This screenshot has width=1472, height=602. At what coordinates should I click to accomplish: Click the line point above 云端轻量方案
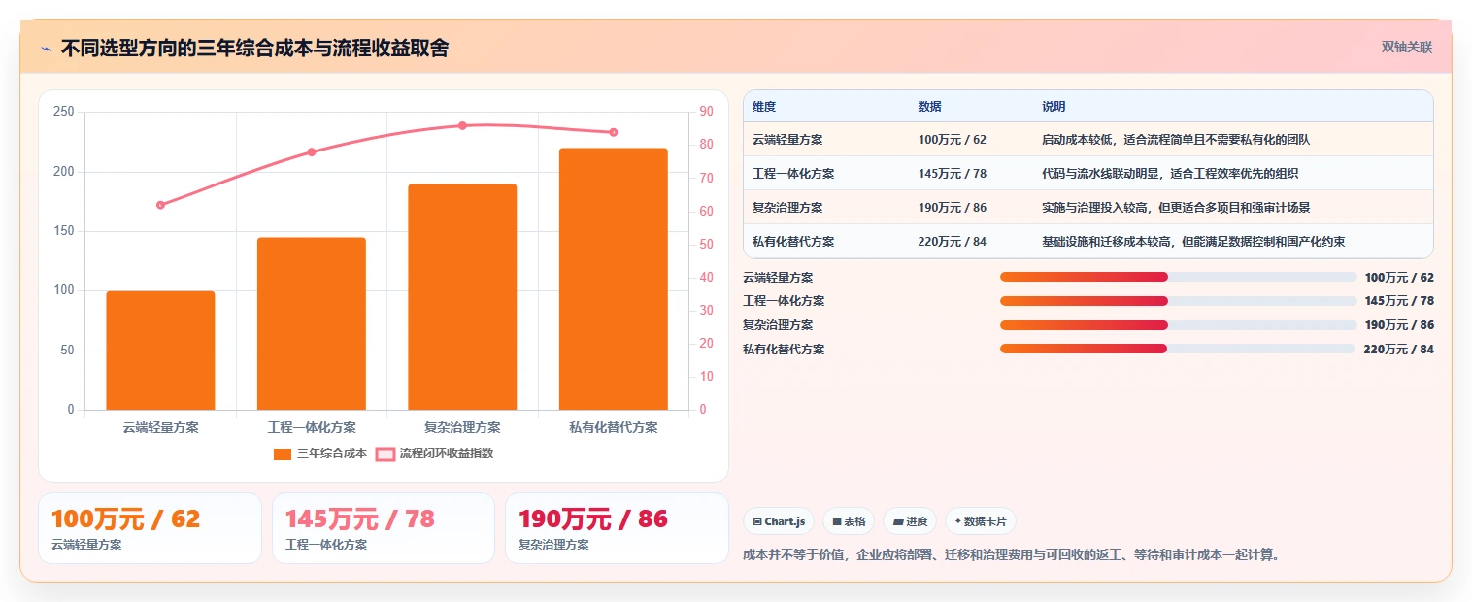click(160, 205)
